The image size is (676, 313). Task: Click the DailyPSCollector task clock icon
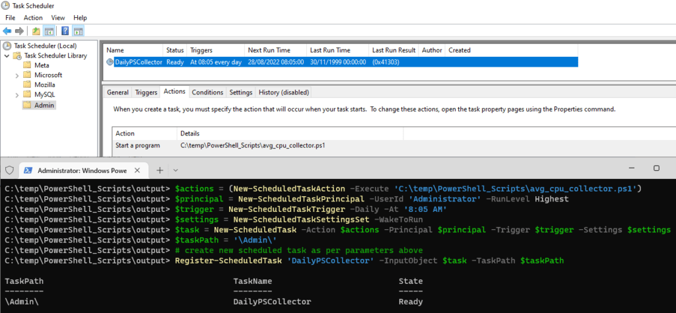(110, 62)
